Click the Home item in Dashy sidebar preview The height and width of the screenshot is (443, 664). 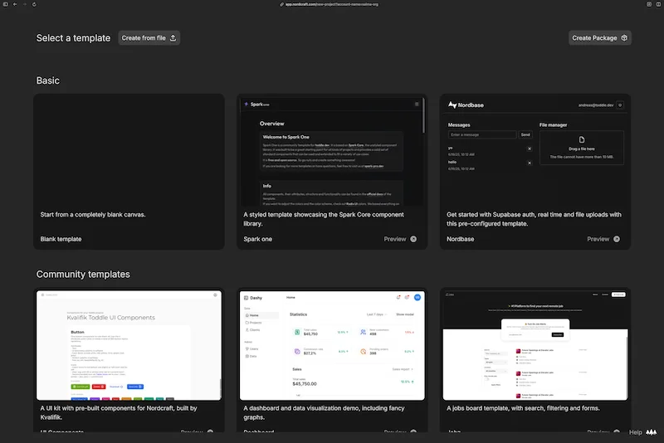[261, 315]
